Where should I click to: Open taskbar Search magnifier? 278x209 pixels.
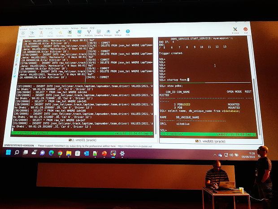(x=17, y=152)
